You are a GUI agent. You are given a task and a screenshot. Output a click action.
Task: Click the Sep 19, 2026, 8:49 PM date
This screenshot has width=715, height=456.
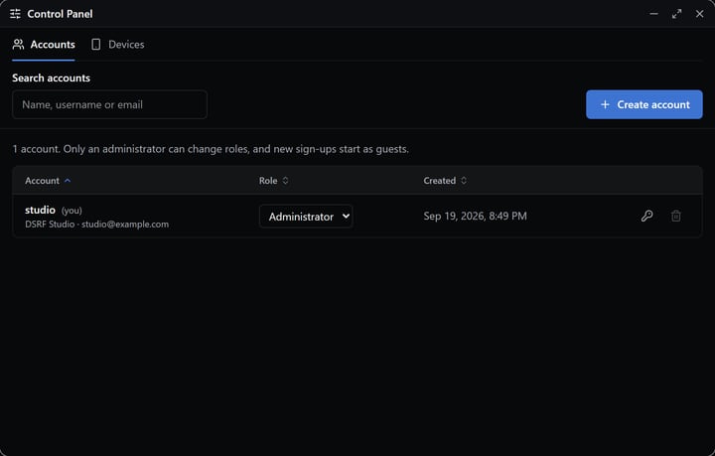(x=475, y=216)
